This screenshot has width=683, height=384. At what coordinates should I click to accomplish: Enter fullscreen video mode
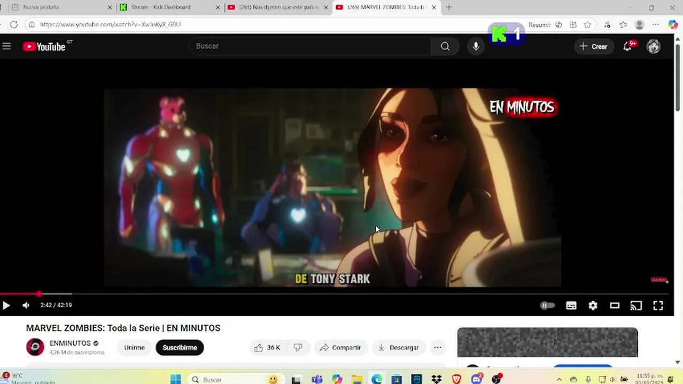point(658,305)
